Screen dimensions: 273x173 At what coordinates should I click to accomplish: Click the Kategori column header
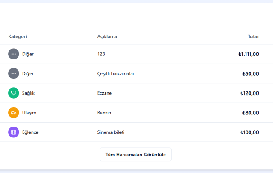18,36
